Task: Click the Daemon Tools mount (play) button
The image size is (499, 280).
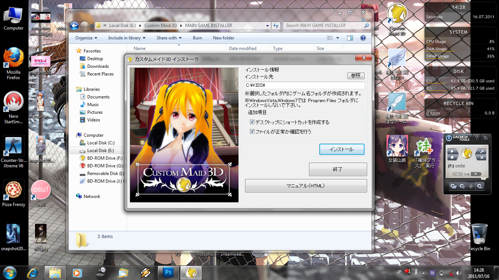Action: (452, 151)
